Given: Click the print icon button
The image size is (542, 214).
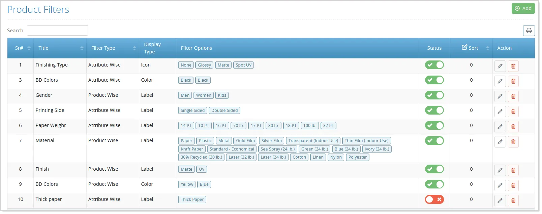Looking at the screenshot, I should point(529,31).
